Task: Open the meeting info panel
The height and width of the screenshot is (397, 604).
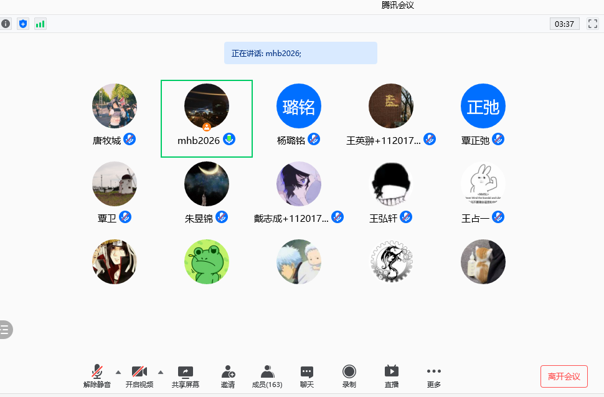Action: [6, 23]
